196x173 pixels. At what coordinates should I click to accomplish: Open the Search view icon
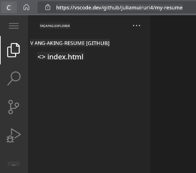(14, 78)
